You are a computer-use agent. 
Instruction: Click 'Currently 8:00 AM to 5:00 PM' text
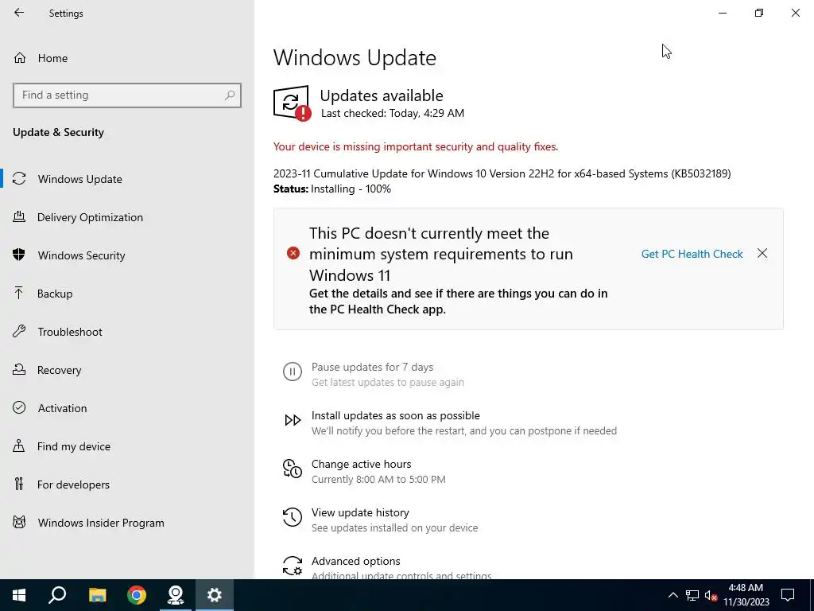(378, 479)
